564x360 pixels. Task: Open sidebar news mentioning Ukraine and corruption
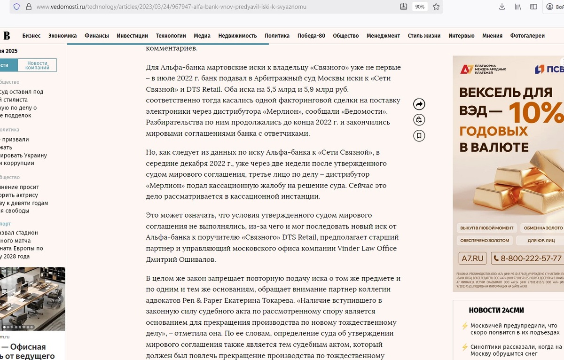click(23, 151)
